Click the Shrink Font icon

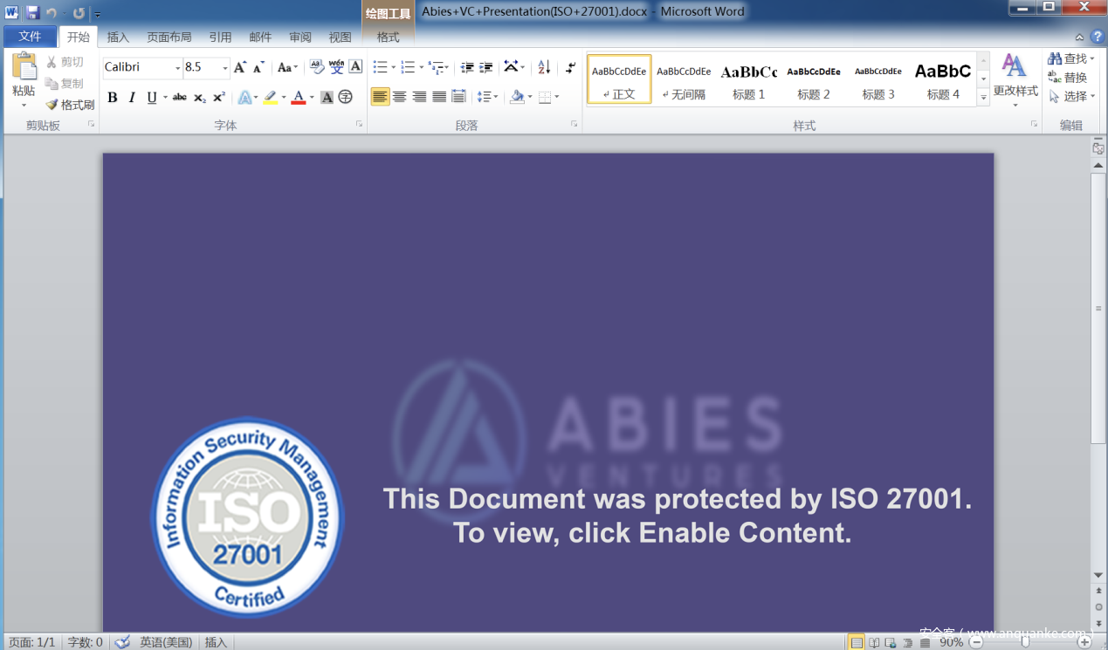pos(258,67)
